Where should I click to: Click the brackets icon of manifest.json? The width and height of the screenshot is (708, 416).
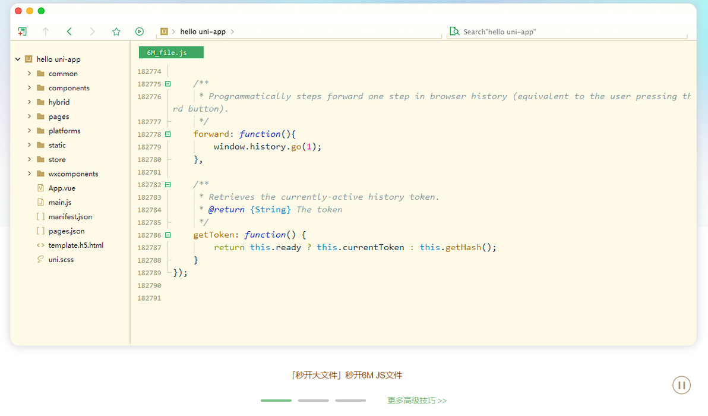pyautogui.click(x=40, y=217)
